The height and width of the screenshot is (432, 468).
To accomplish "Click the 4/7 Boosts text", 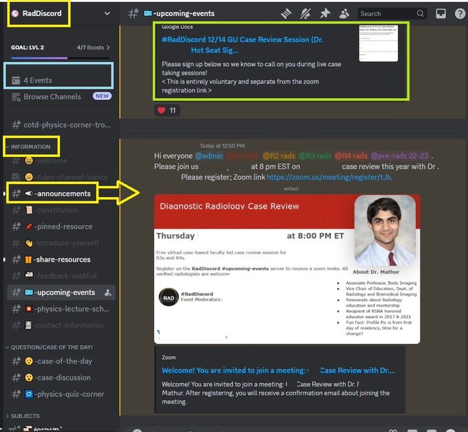I will pos(90,48).
